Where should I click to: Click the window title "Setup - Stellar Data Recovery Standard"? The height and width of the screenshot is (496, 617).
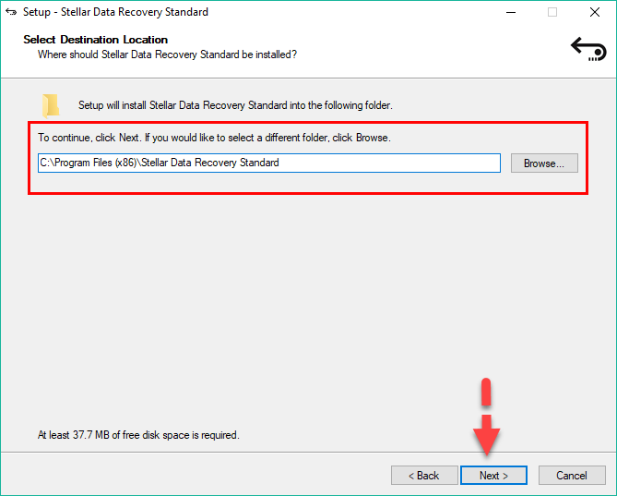[115, 12]
